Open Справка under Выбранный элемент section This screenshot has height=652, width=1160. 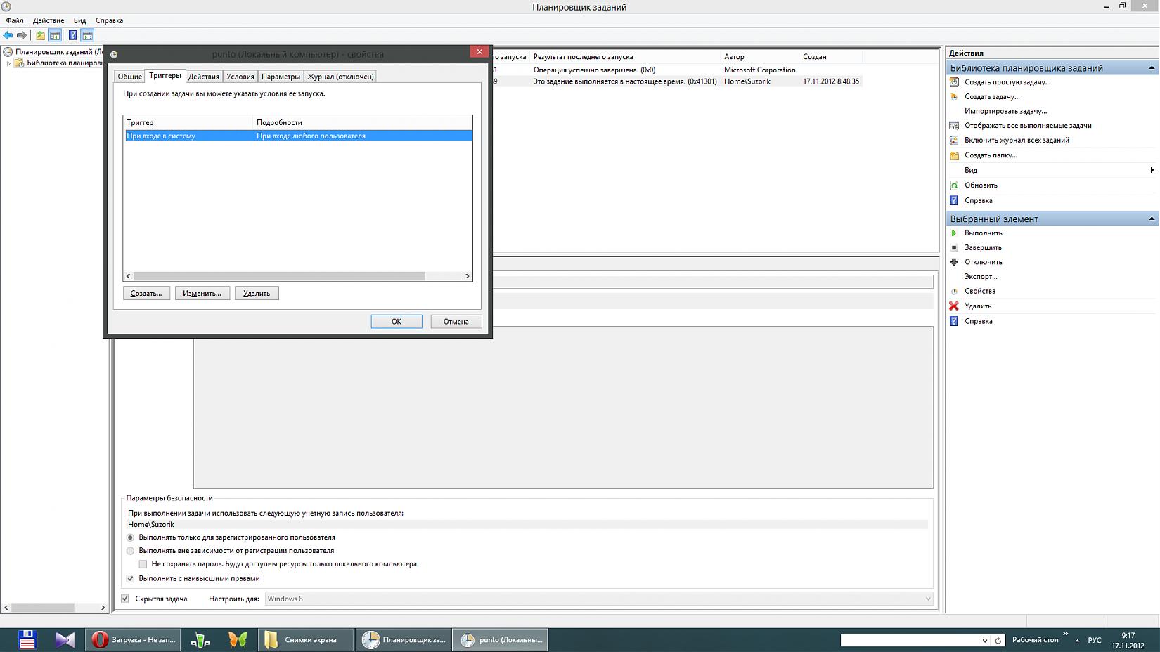coord(979,322)
